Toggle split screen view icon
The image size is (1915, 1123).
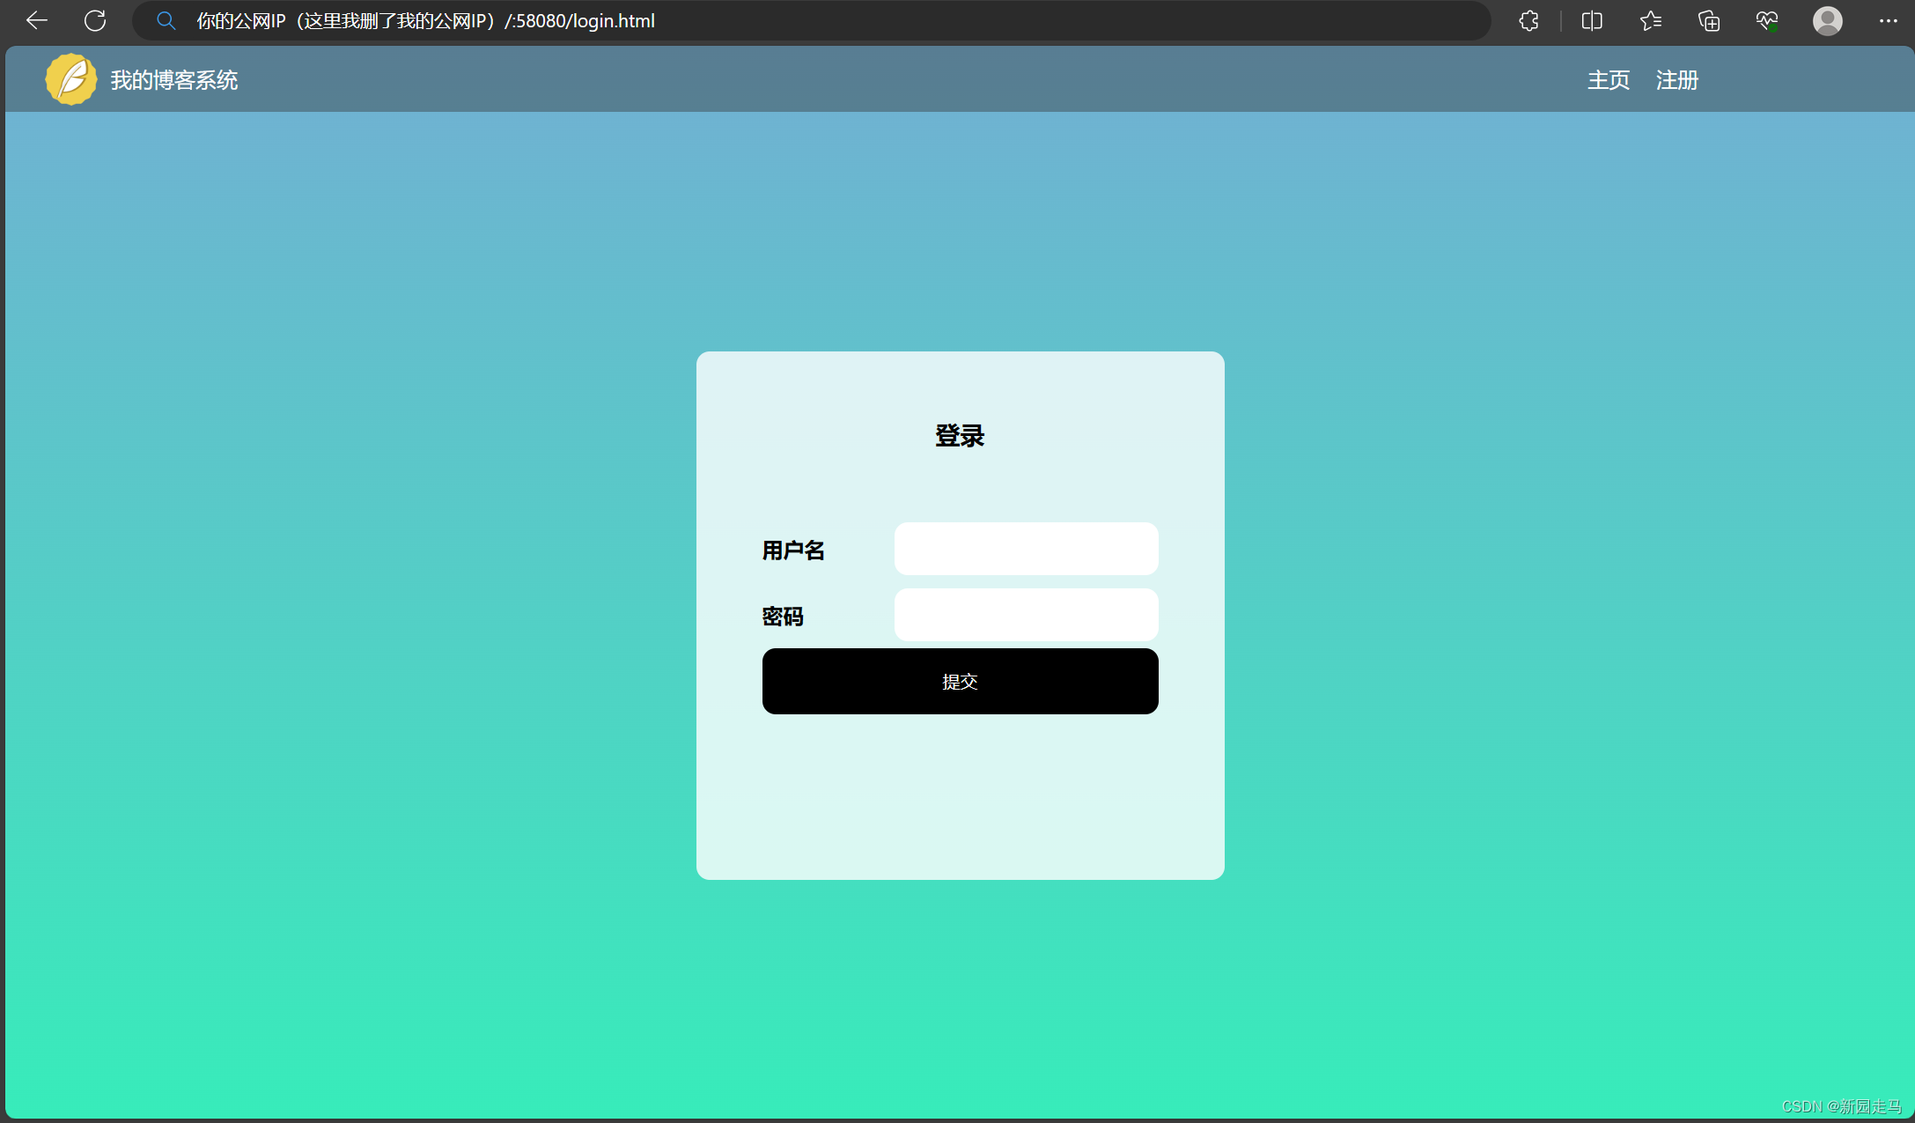click(1592, 20)
